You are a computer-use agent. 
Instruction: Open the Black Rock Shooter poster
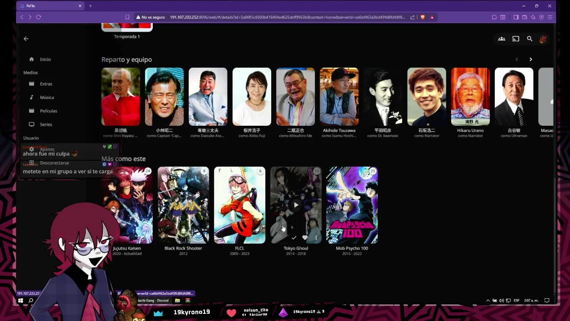pos(183,205)
